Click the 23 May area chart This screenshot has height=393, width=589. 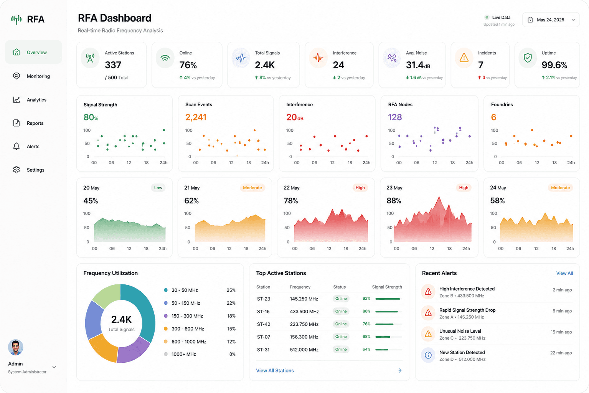coord(433,219)
